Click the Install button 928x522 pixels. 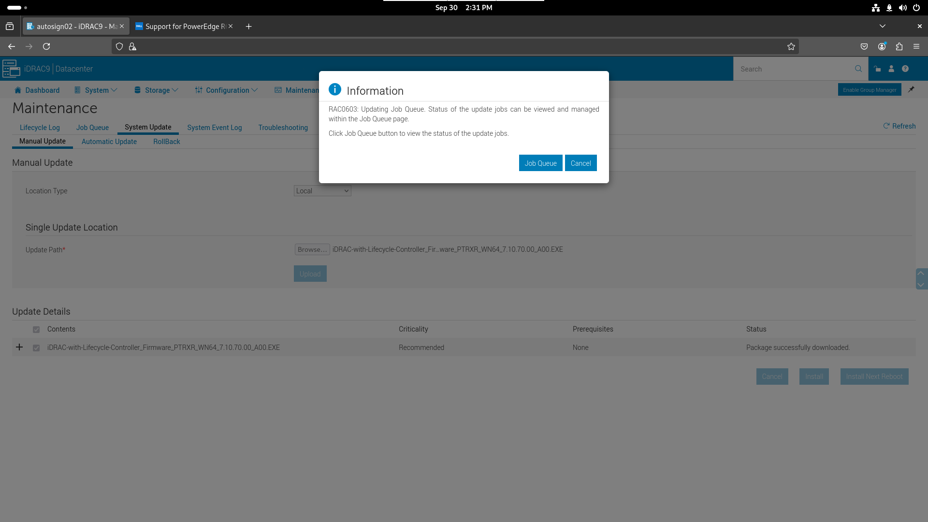click(x=814, y=377)
